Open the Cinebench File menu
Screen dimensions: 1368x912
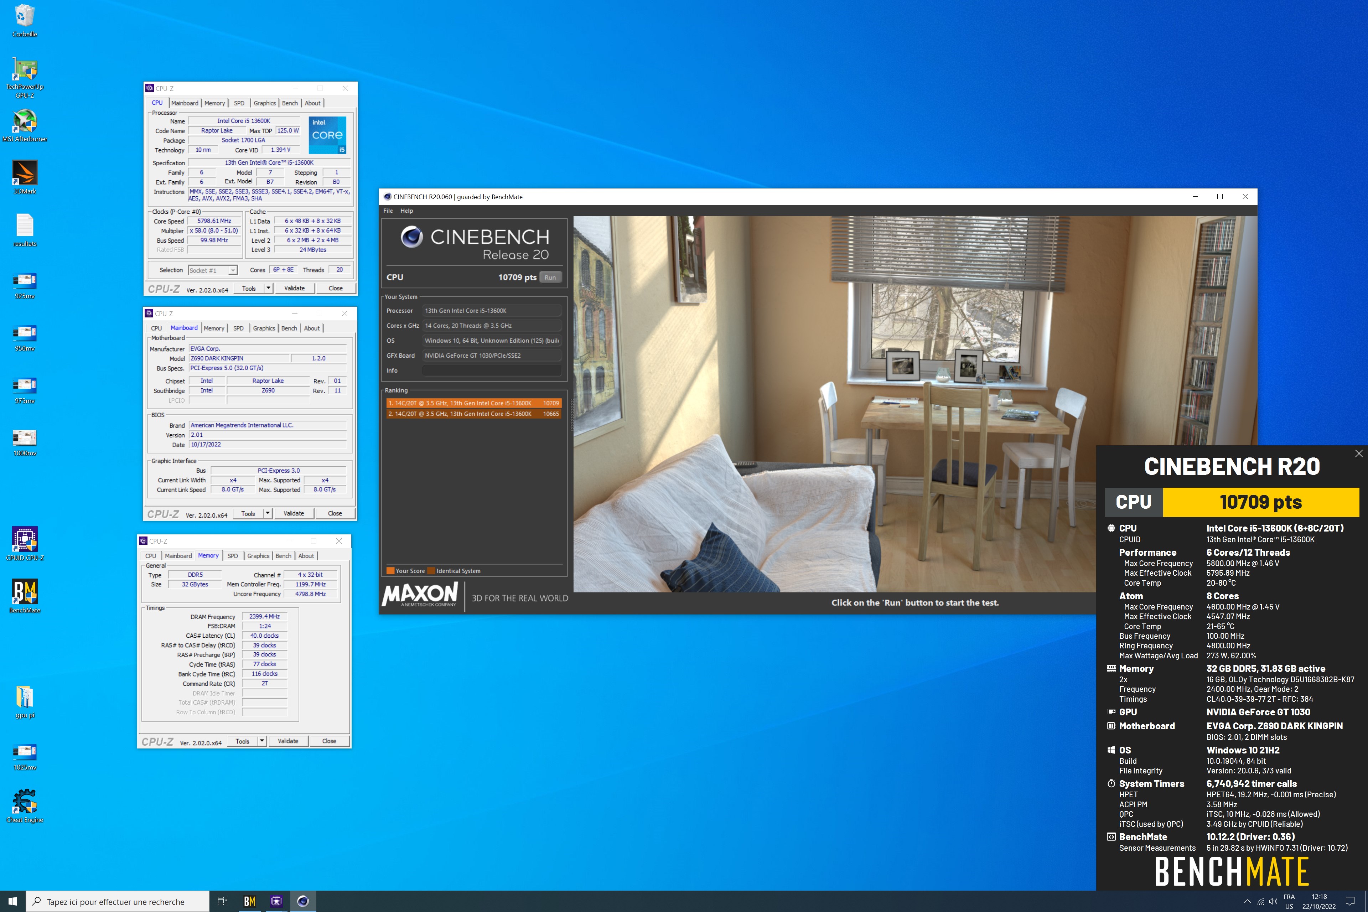(388, 211)
